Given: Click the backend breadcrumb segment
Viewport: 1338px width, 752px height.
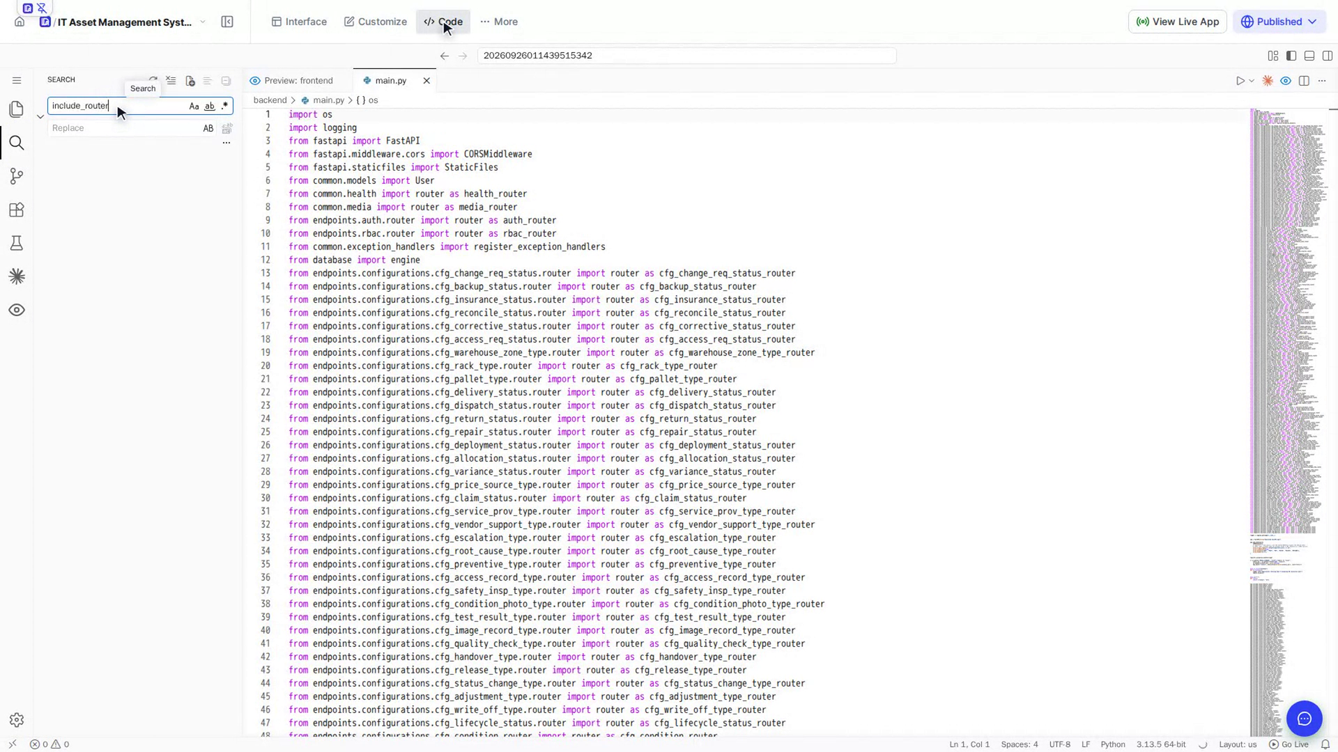Looking at the screenshot, I should (270, 100).
